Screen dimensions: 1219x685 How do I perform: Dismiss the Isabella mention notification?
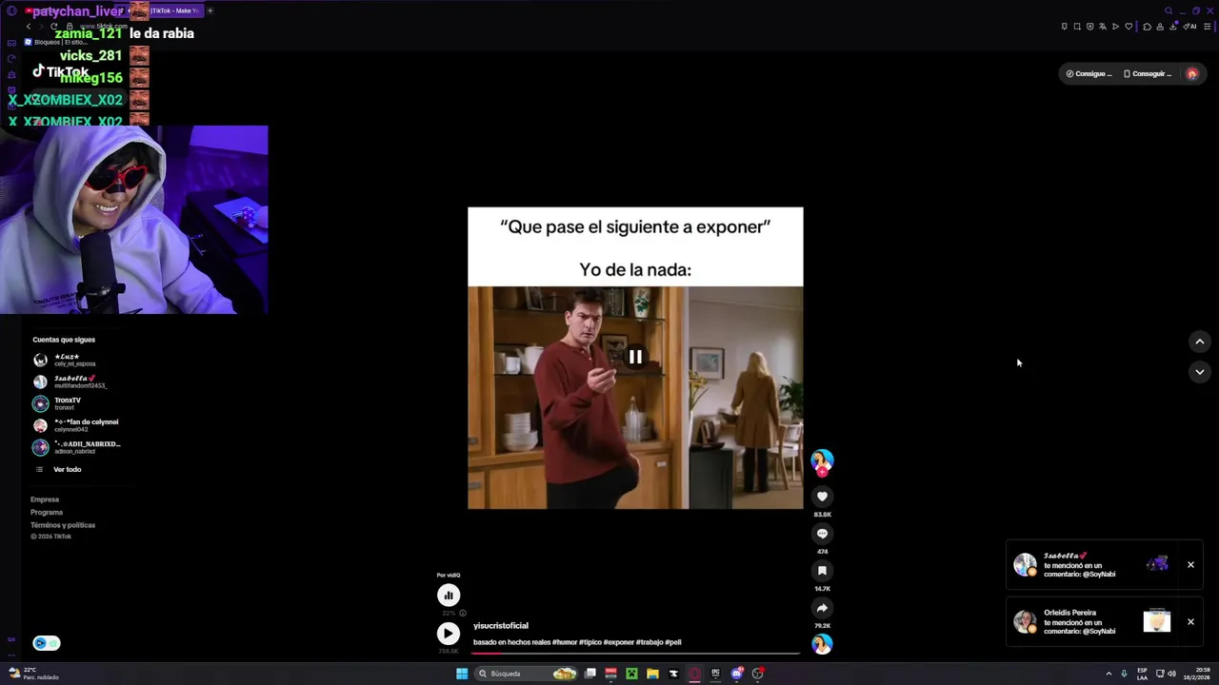click(x=1190, y=565)
